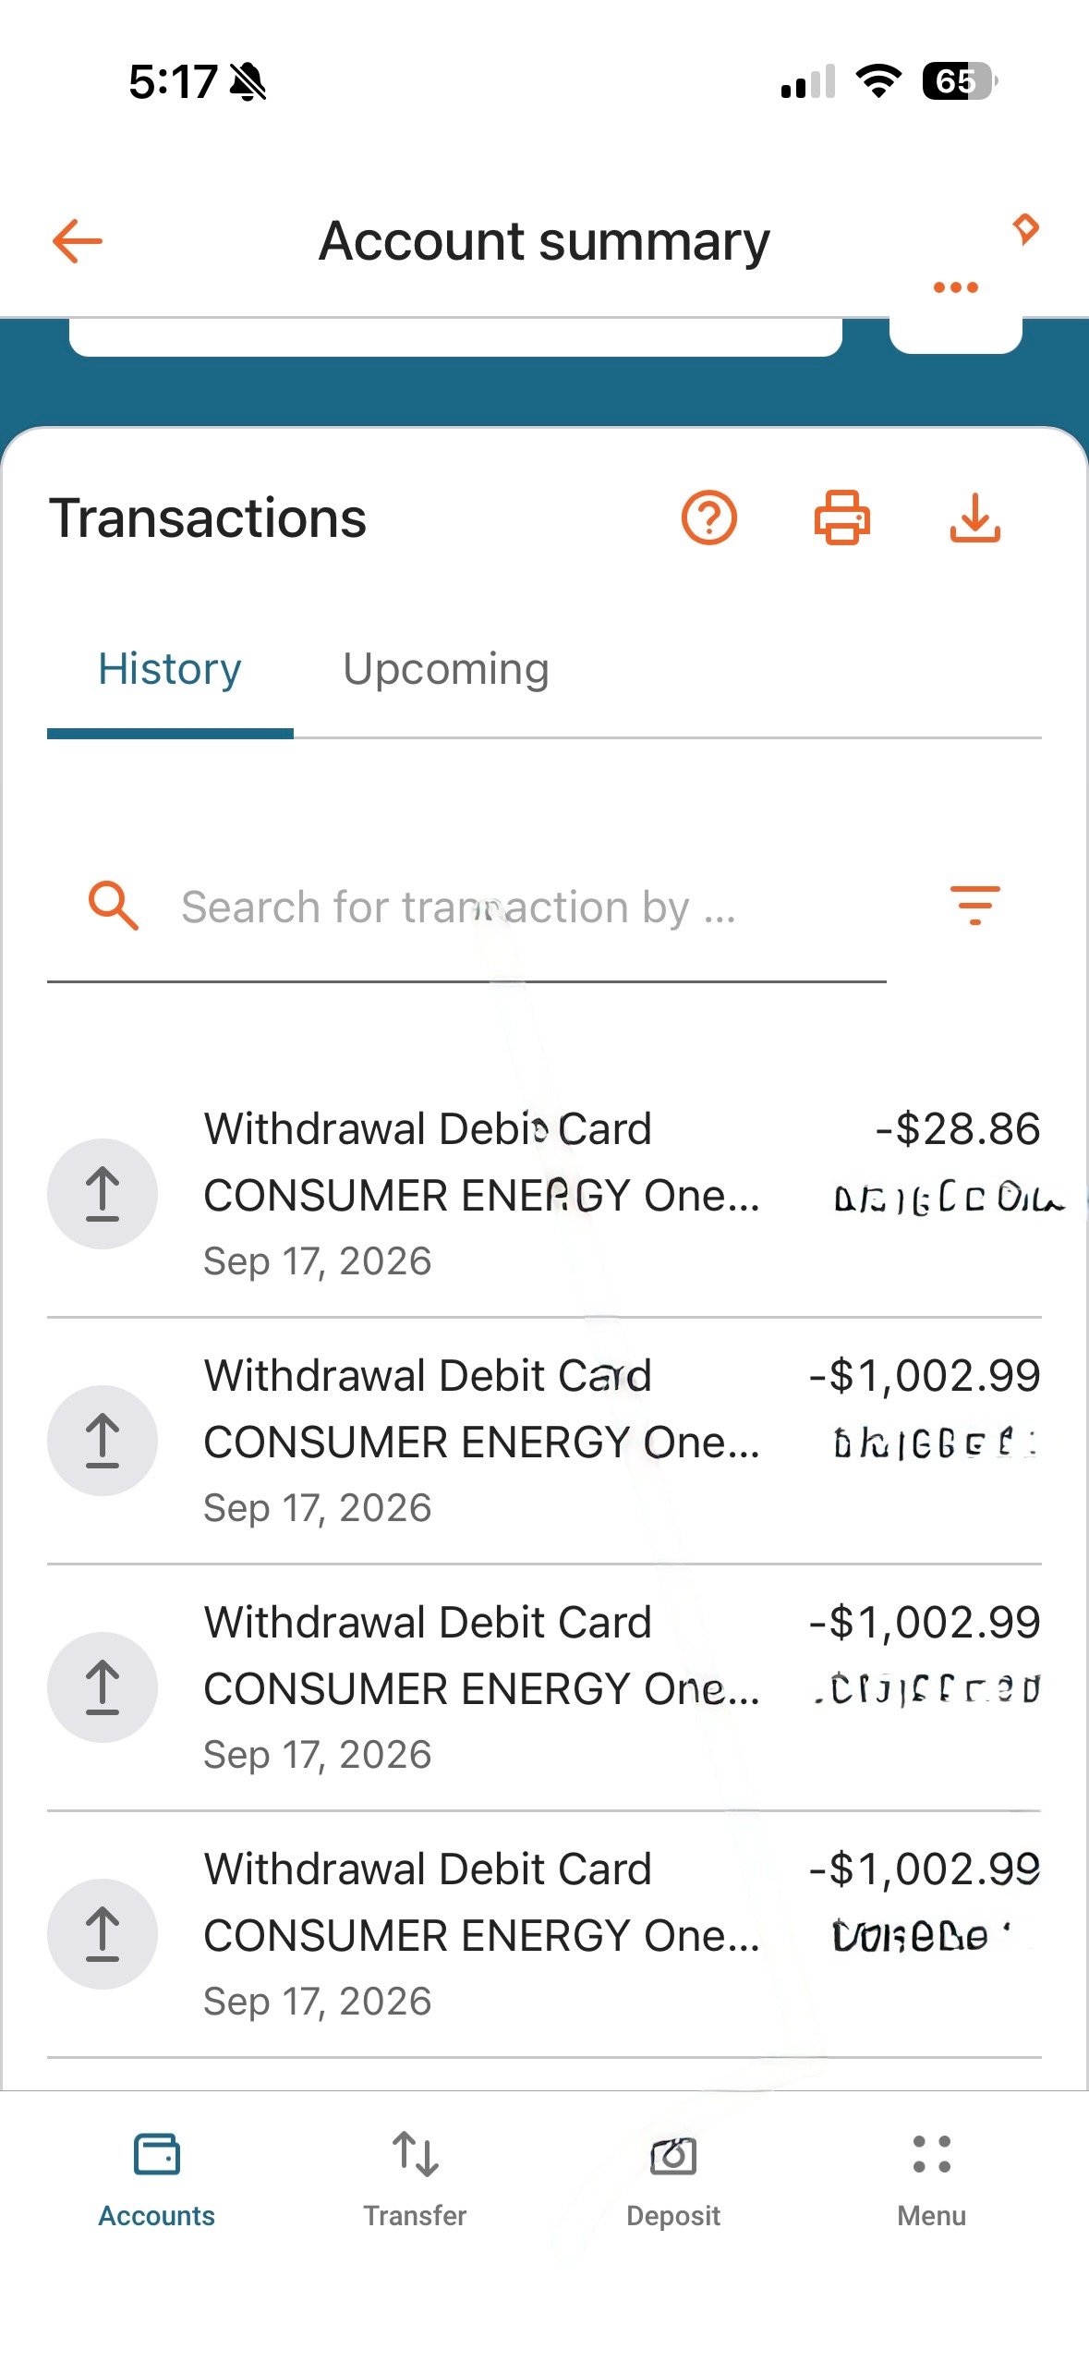Switch to the Upcoming tab
Viewport: 1089px width, 2362px height.
click(x=446, y=670)
